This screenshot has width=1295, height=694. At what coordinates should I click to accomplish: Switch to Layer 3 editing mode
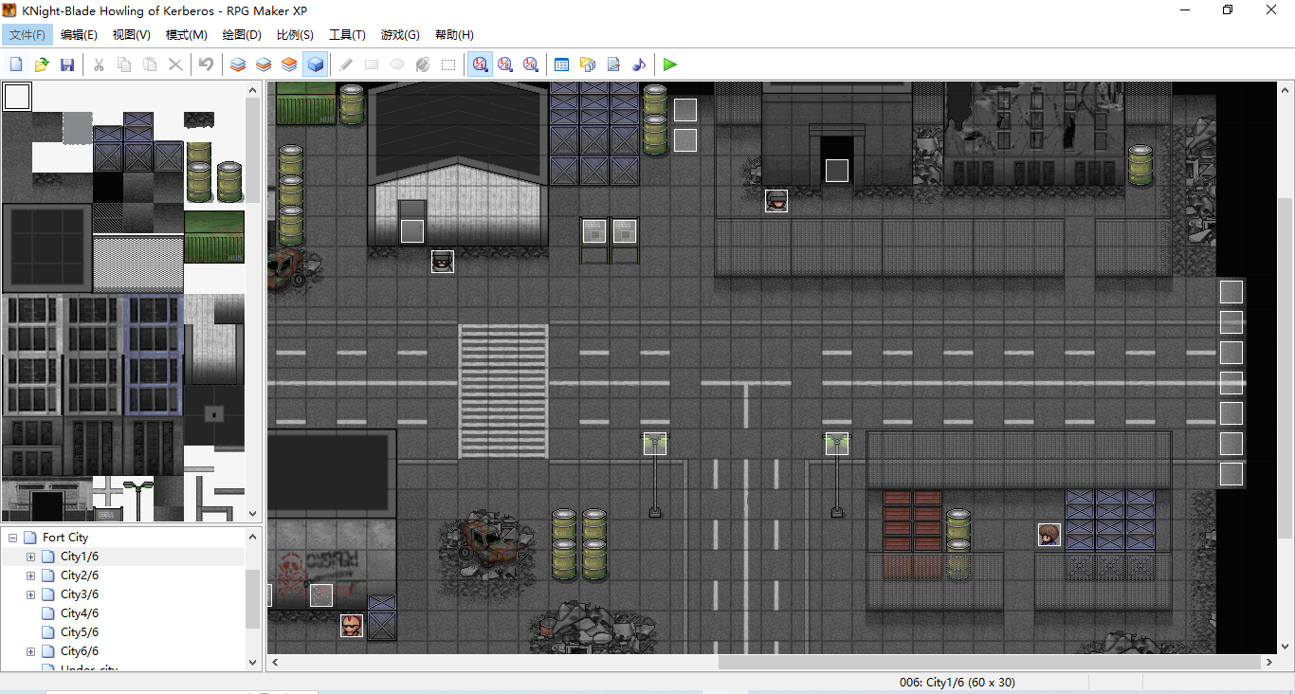pyautogui.click(x=289, y=64)
